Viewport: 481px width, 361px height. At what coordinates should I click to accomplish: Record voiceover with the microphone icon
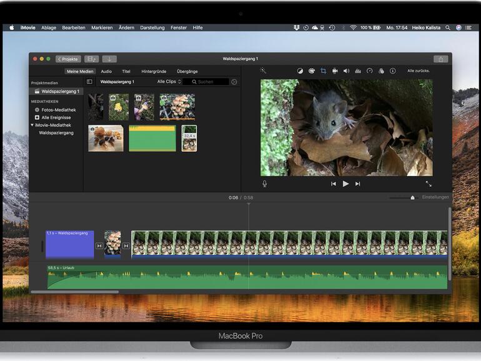pyautogui.click(x=265, y=184)
